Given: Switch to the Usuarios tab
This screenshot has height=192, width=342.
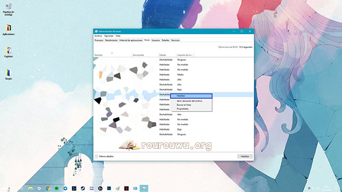Looking at the screenshot, I should pos(156,41).
